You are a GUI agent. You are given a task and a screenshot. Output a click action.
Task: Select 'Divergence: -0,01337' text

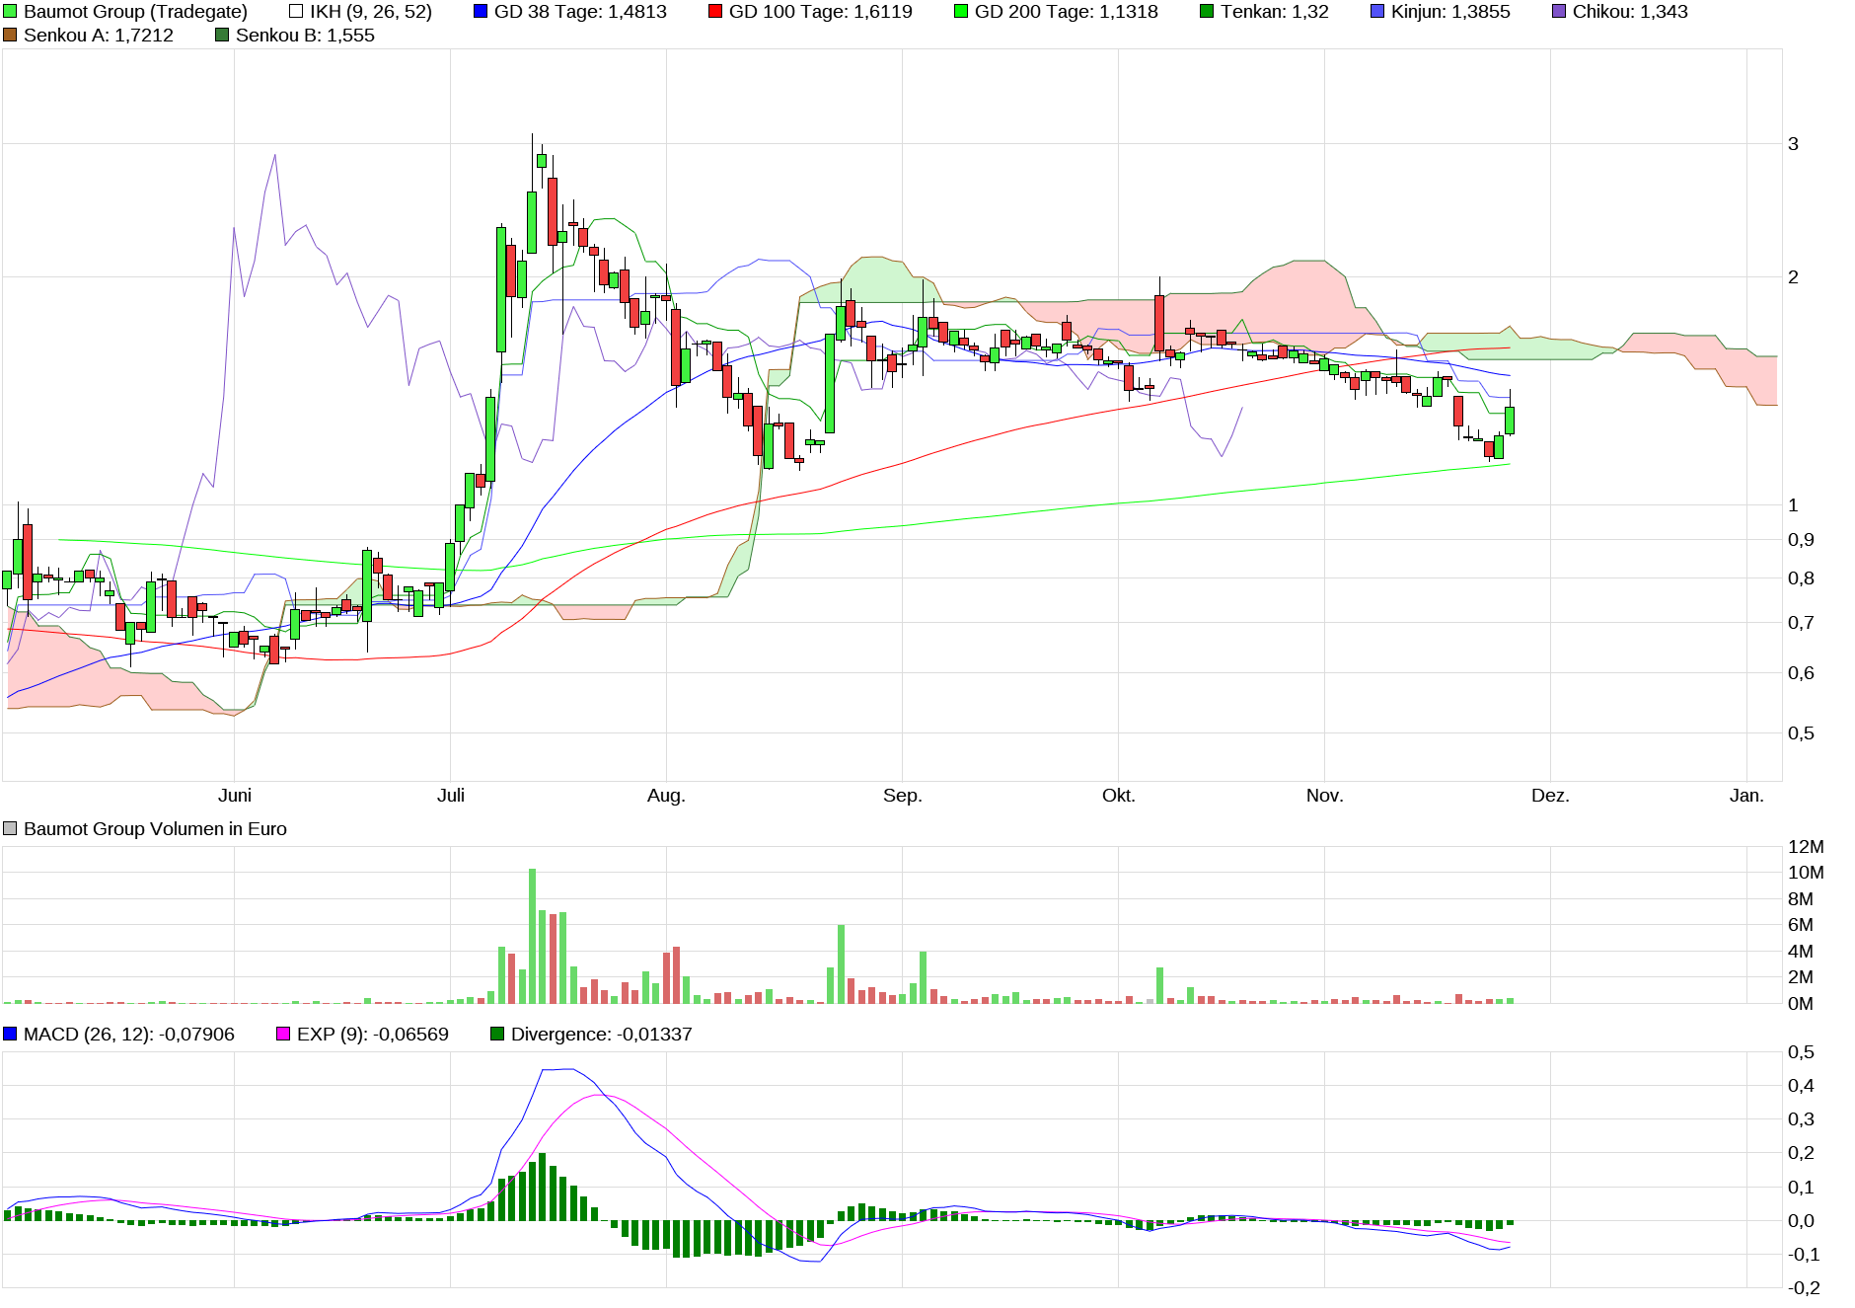coord(602,1035)
